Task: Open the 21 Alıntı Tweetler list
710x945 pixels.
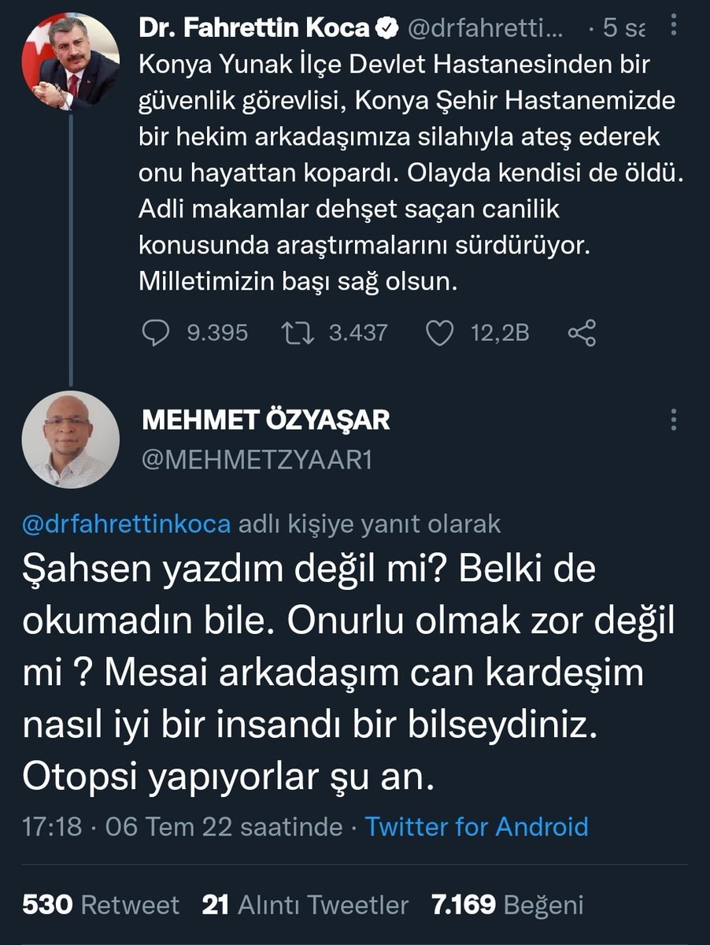Action: [305, 905]
